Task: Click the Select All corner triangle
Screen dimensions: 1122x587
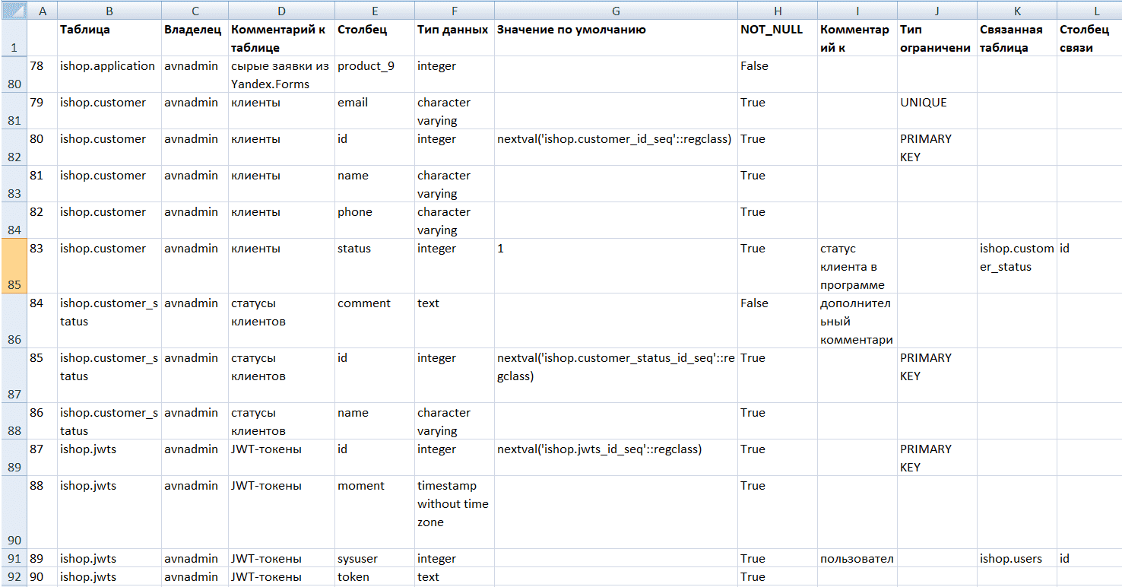Action: 13,10
